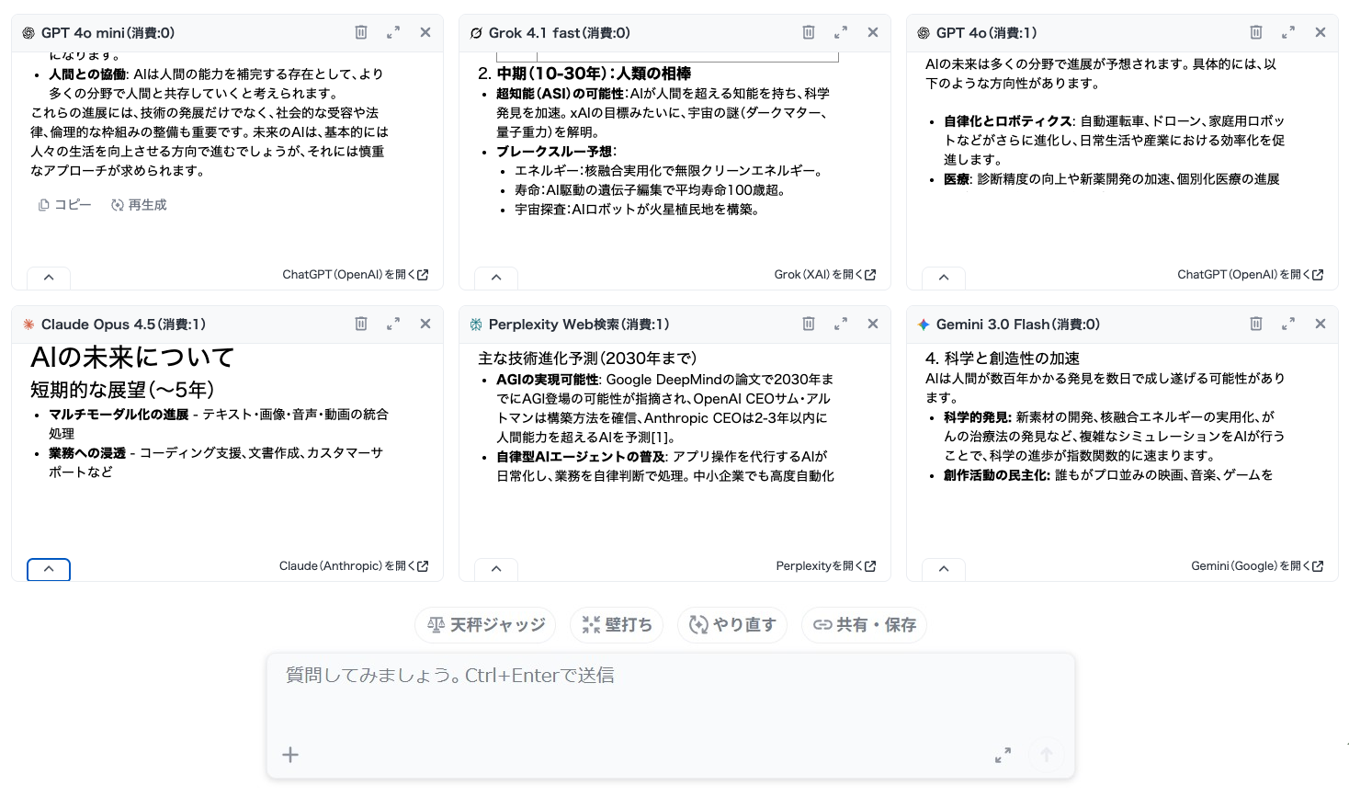Expand the input box with the expand icon

[1003, 755]
